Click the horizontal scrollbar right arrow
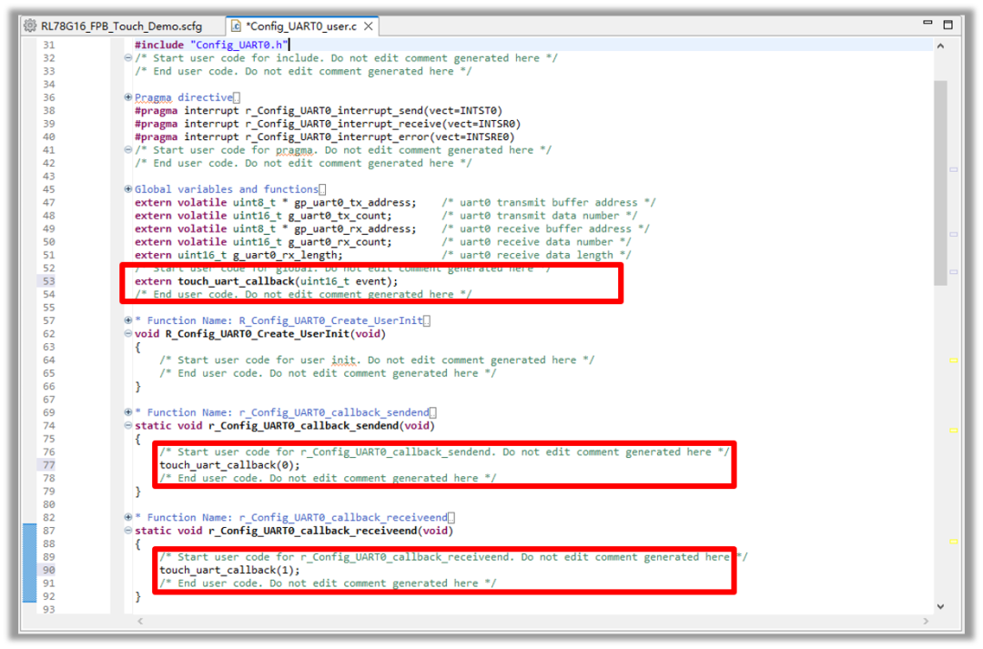The image size is (983, 649). (927, 621)
